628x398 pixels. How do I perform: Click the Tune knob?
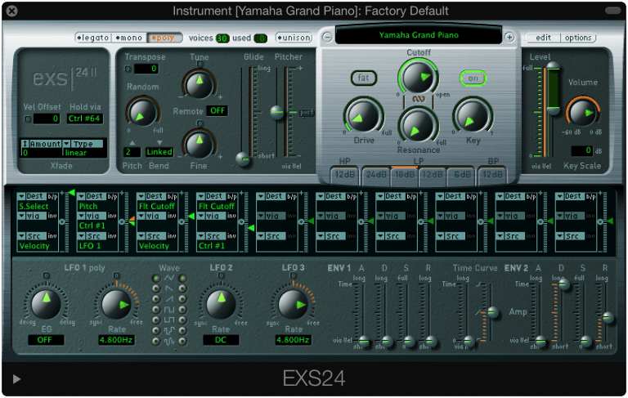[x=199, y=84]
